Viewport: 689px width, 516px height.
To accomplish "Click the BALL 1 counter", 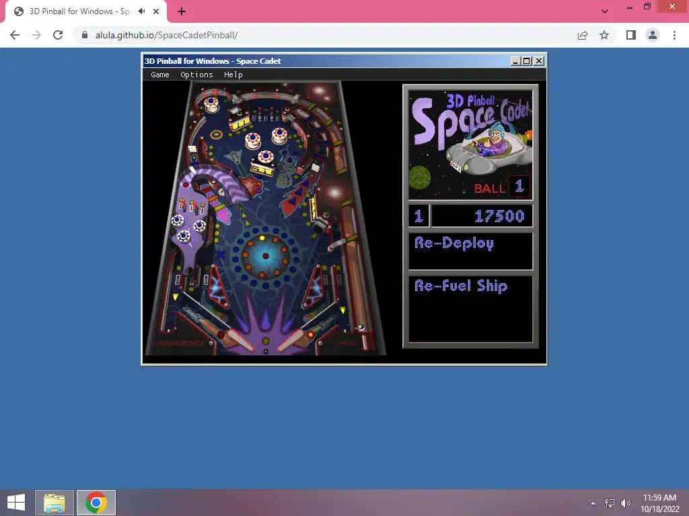I will (502, 187).
